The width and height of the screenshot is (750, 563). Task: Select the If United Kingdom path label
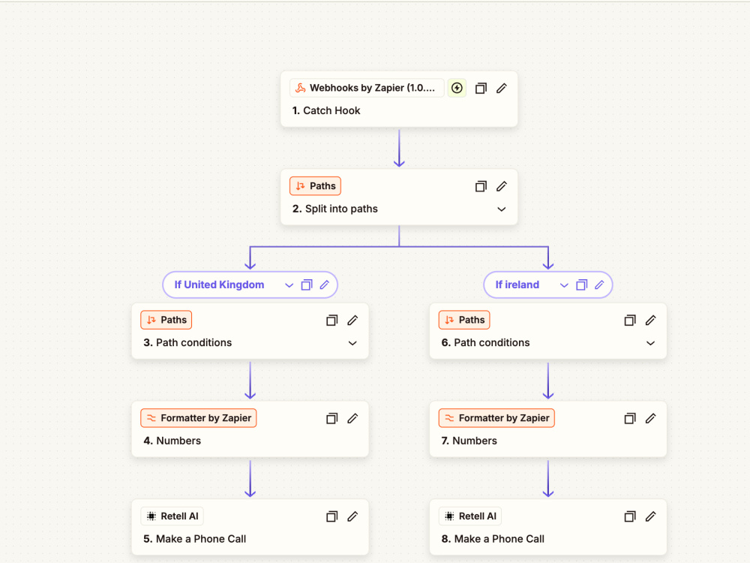coord(219,285)
